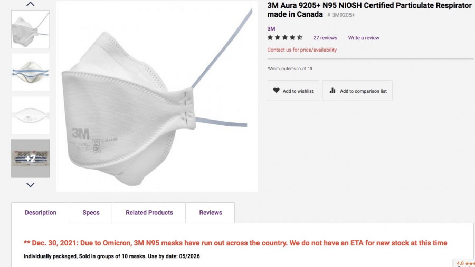This screenshot has height=267, width=475.
Task: Select the blue-strap mask thumbnail
Action: tap(31, 72)
